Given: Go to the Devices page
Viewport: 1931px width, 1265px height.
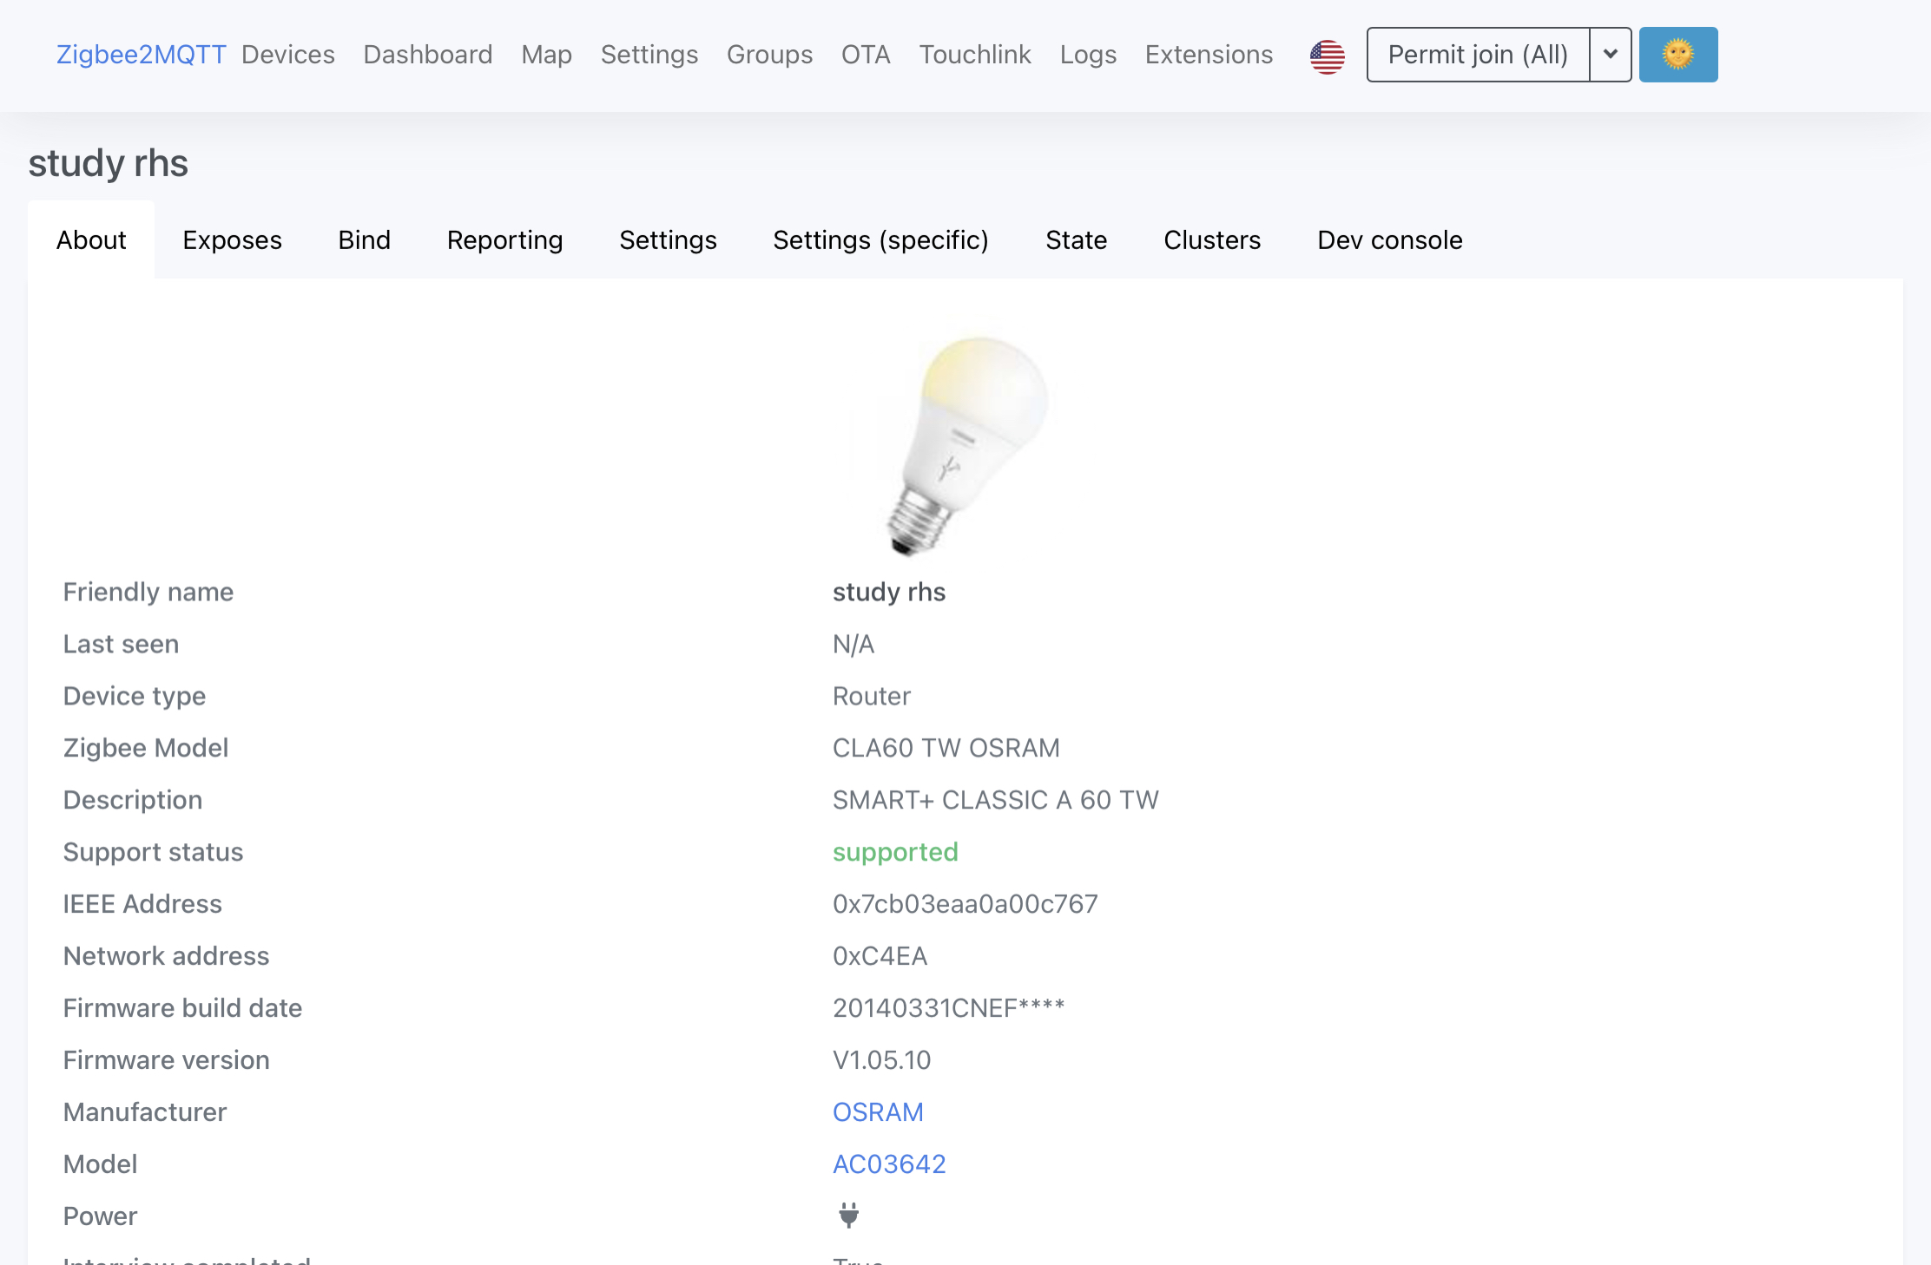Looking at the screenshot, I should click(288, 55).
